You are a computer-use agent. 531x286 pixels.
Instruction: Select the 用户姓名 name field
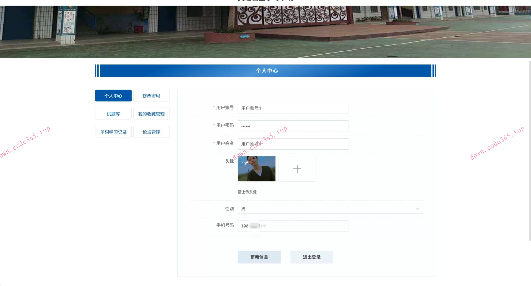click(x=293, y=144)
